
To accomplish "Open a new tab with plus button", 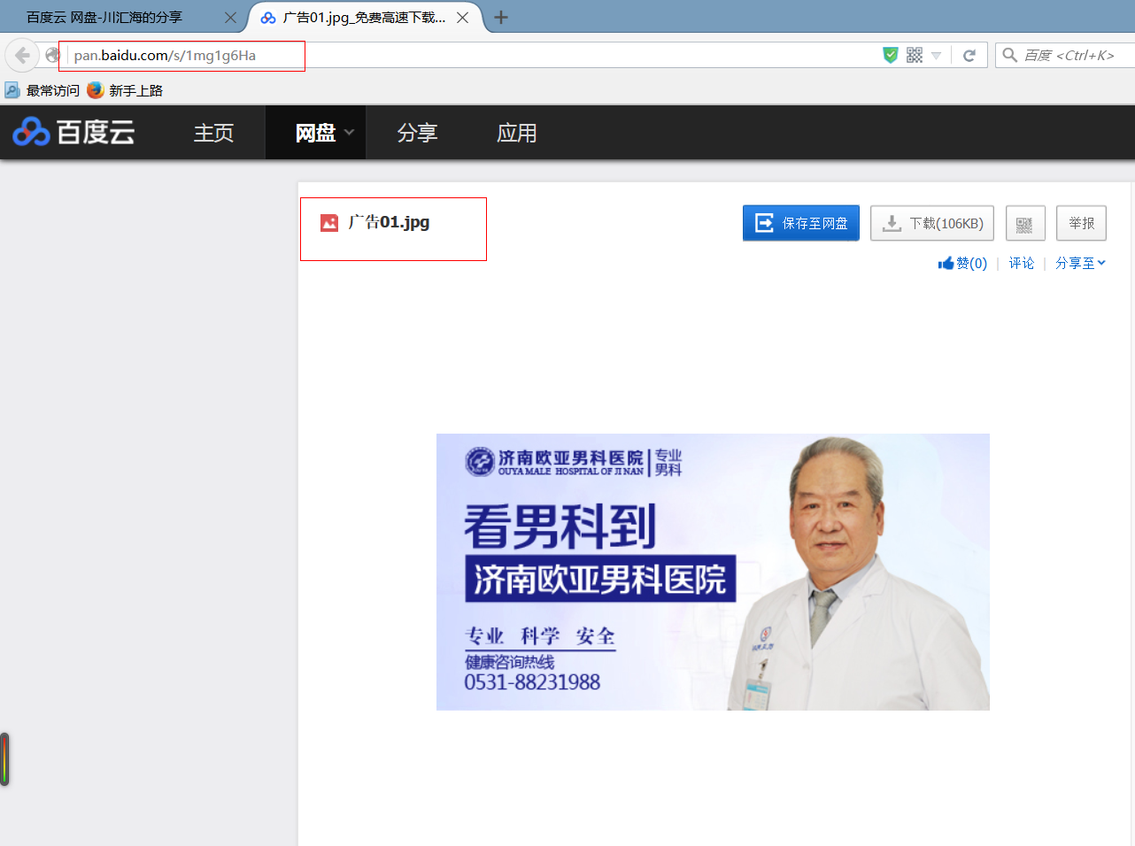I will point(501,18).
